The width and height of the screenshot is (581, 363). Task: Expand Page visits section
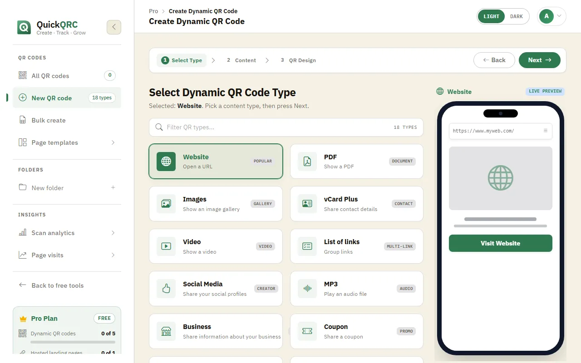(x=113, y=255)
